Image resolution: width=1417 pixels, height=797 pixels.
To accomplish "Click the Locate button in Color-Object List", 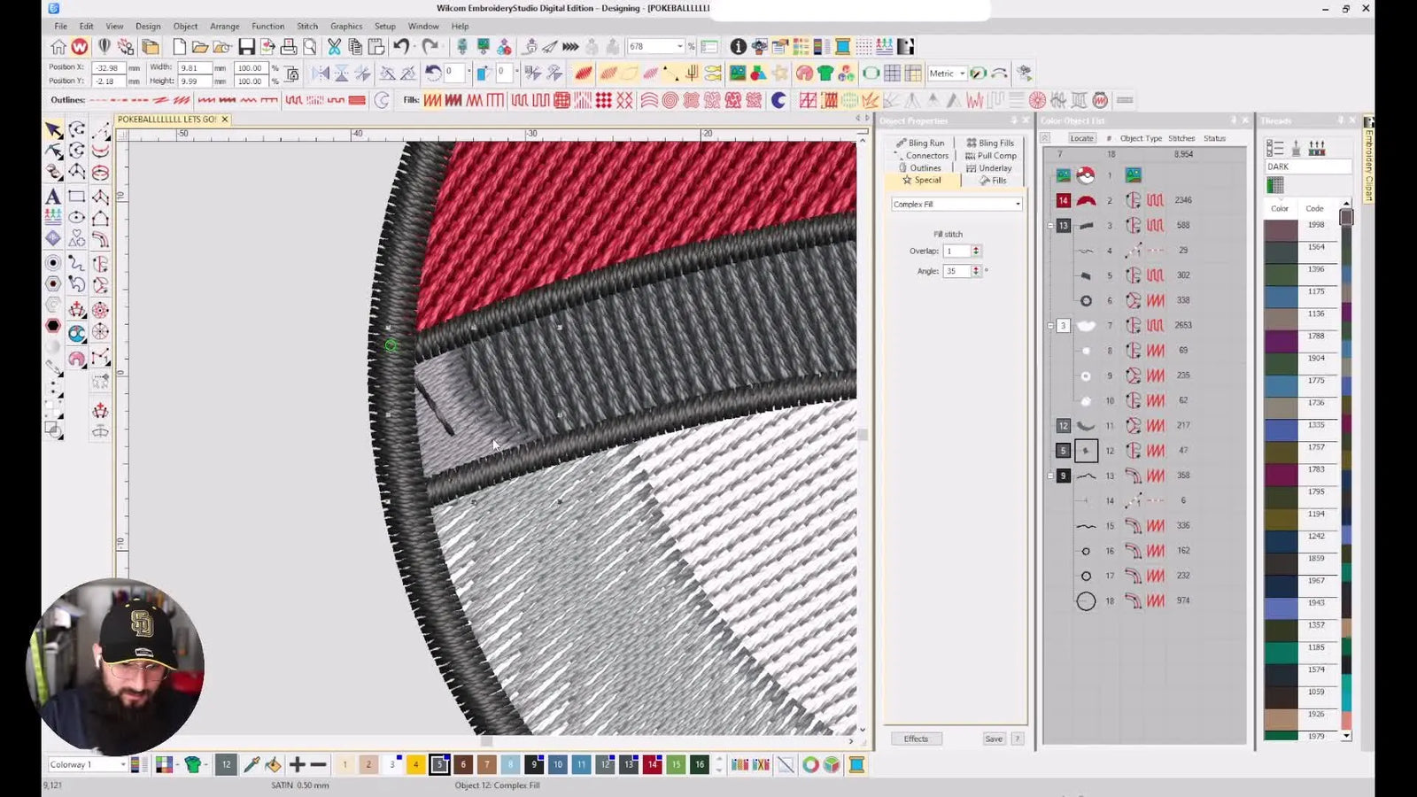I will 1081,138.
